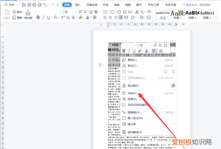Click the Save icon in quick toolbar
The image size is (221, 149).
24,5
